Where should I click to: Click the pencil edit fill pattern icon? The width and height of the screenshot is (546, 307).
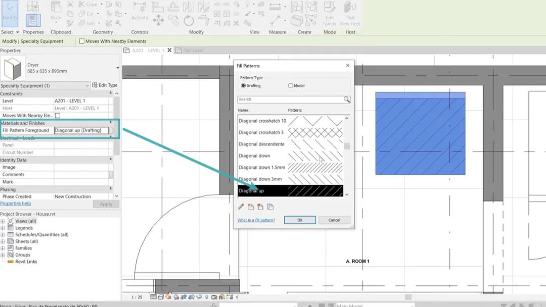[241, 207]
